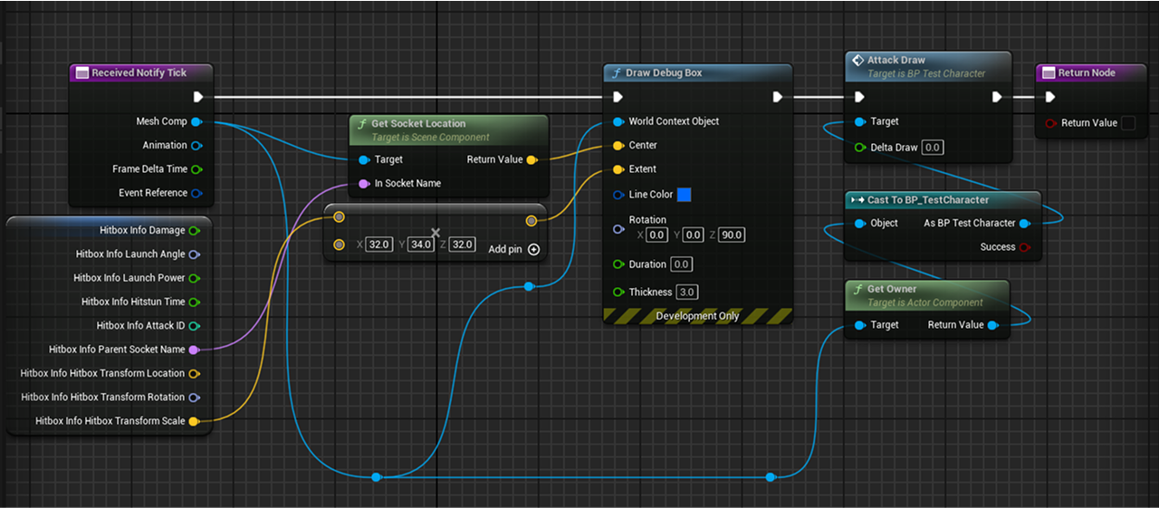Viewport: 1159px width, 508px height.
Task: Click the Event Reference output pin
Action: point(196,193)
